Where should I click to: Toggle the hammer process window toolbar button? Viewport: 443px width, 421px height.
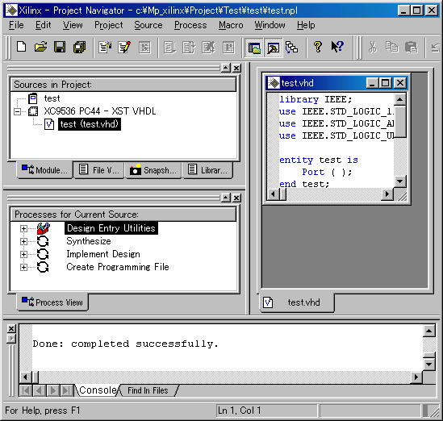click(x=274, y=48)
